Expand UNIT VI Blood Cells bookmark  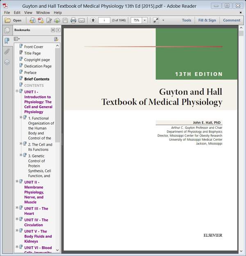(x=17, y=247)
